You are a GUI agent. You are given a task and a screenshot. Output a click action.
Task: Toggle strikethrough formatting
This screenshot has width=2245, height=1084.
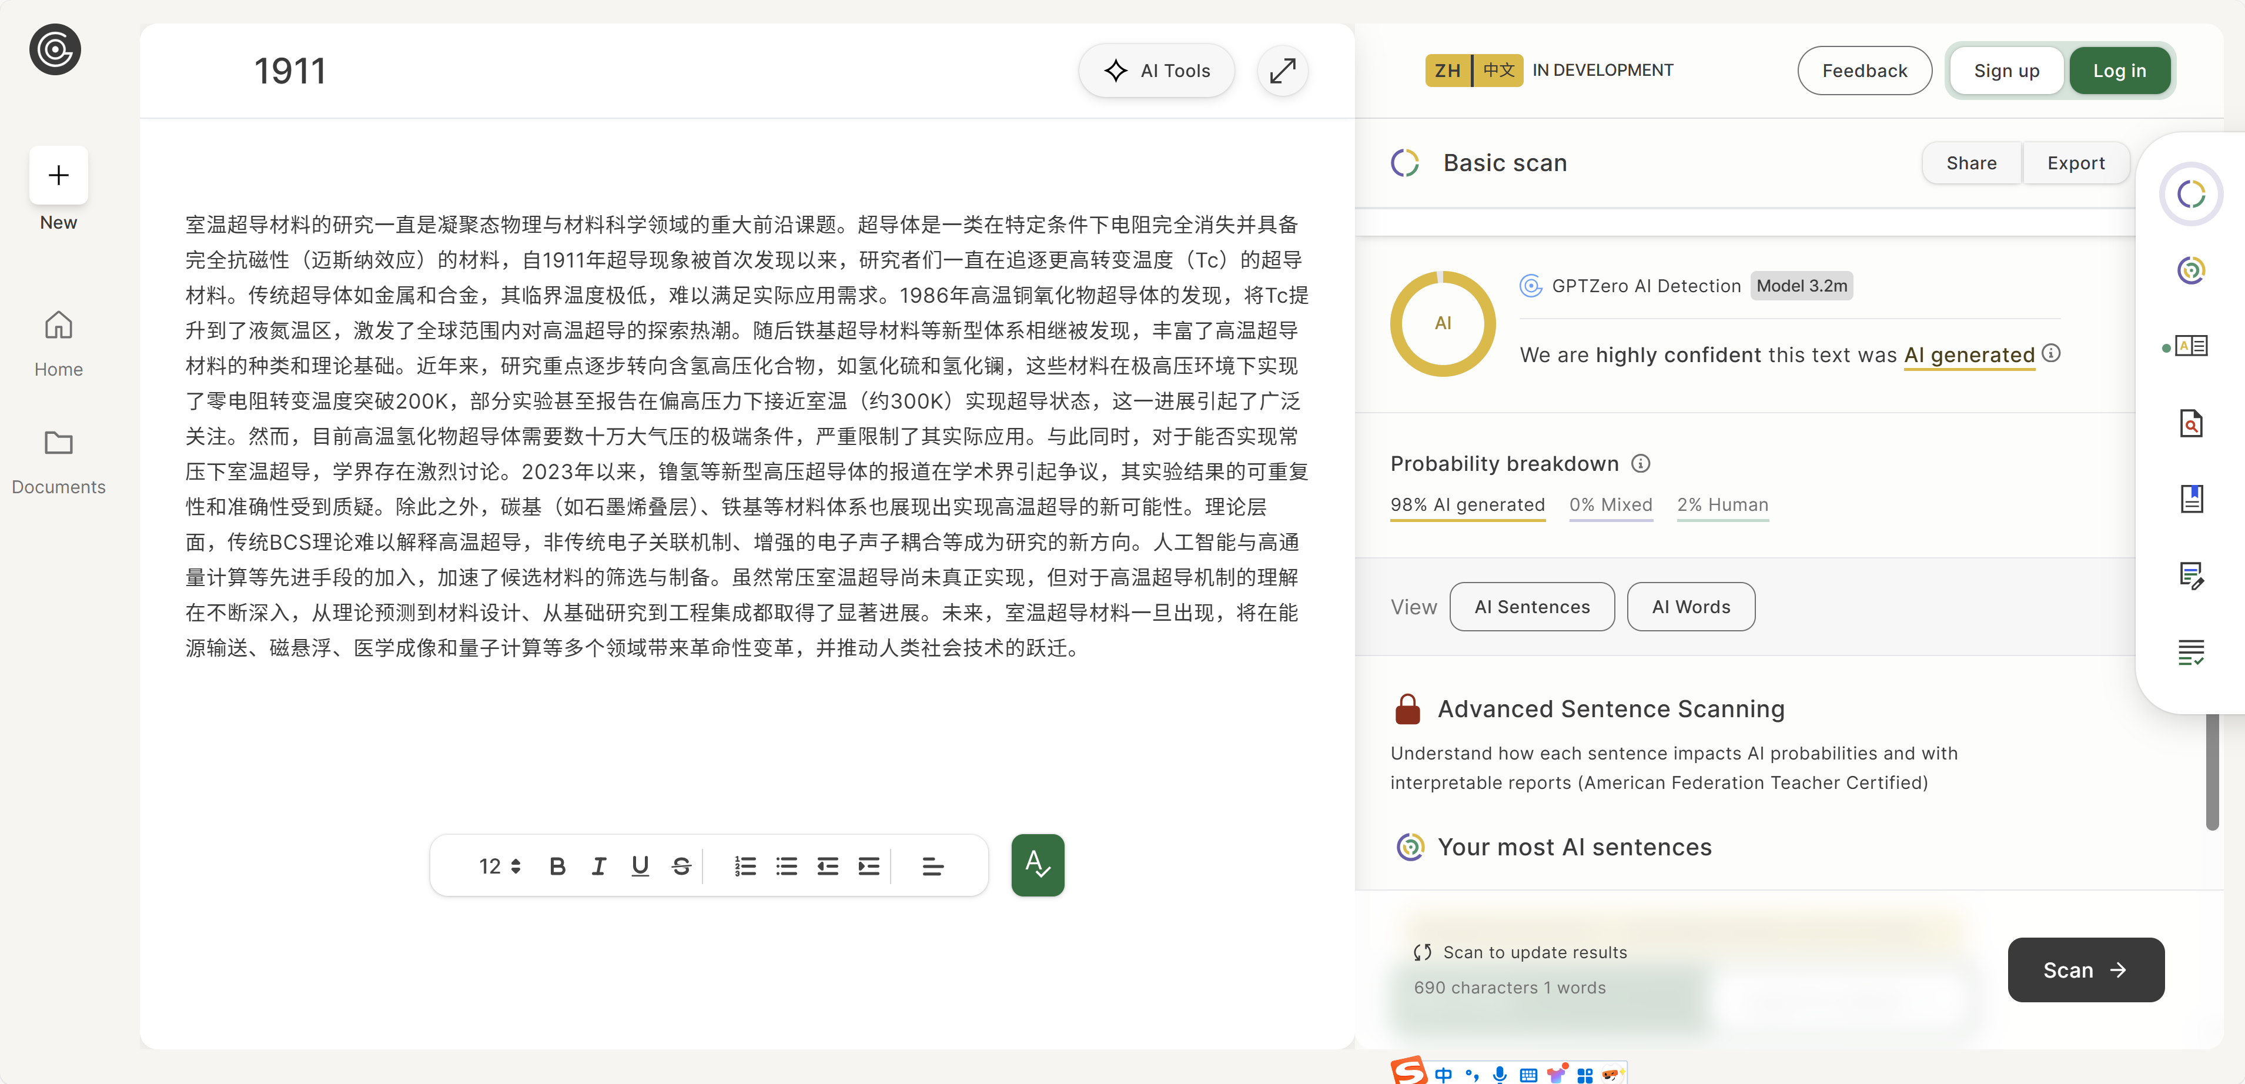point(681,866)
